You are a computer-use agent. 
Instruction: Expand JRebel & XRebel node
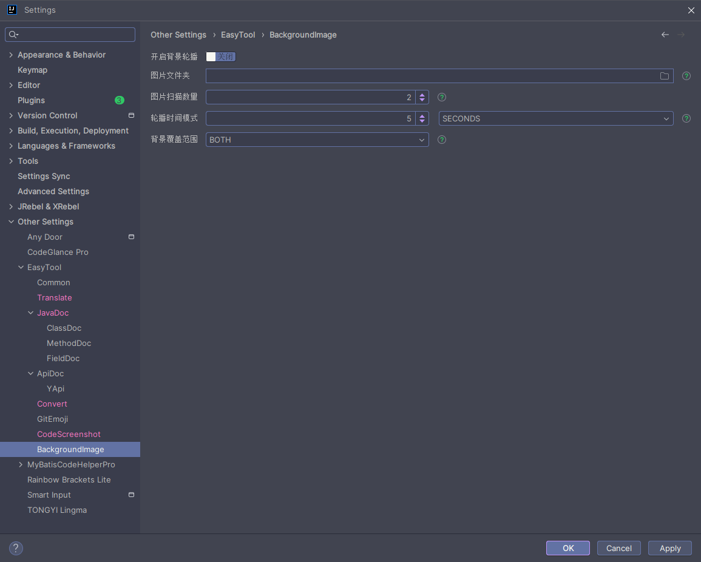(x=11, y=206)
